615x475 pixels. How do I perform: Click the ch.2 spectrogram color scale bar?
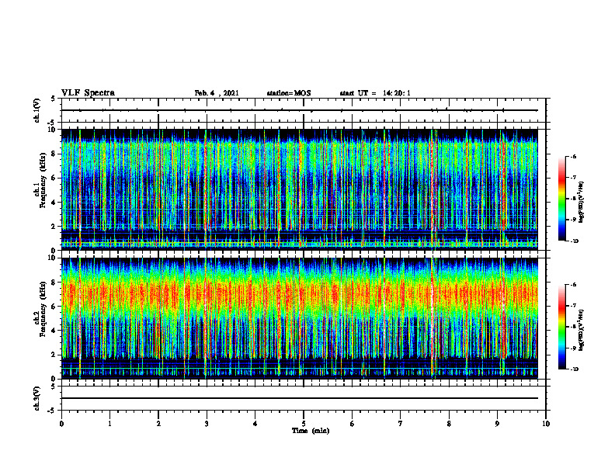tap(562, 327)
